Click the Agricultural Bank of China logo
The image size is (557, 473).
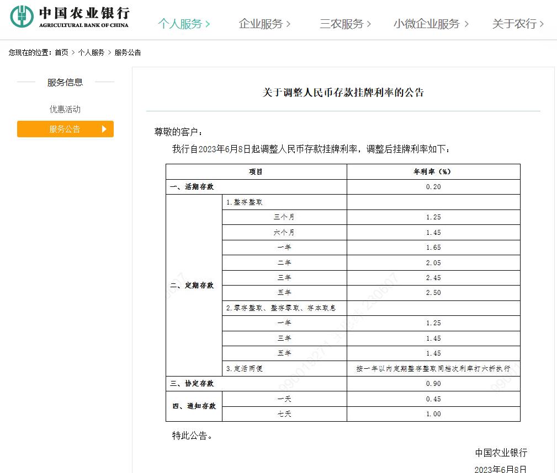pos(70,18)
